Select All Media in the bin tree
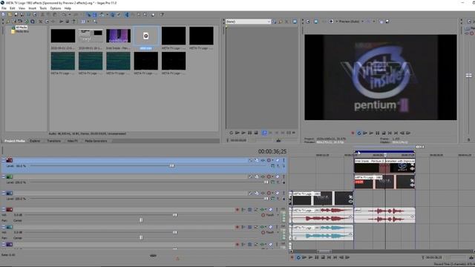The height and width of the screenshot is (267, 475). pyautogui.click(x=22, y=27)
